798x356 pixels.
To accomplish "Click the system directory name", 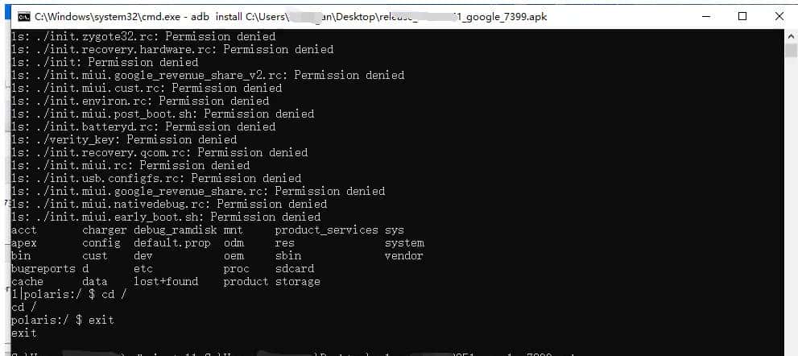I will pyautogui.click(x=404, y=242).
